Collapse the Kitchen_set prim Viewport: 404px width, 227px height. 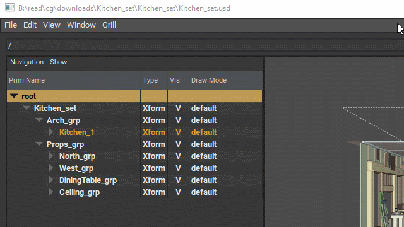pyautogui.click(x=27, y=108)
